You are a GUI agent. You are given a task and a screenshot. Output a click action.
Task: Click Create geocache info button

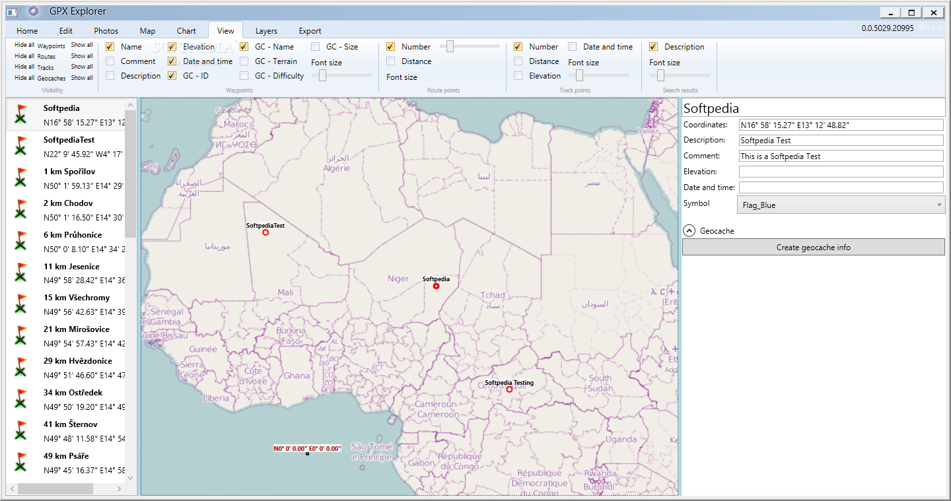point(814,248)
